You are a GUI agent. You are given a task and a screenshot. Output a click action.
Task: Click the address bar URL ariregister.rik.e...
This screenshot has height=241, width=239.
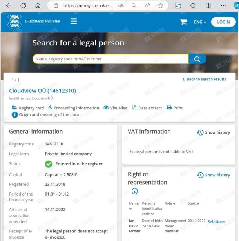[88, 6]
